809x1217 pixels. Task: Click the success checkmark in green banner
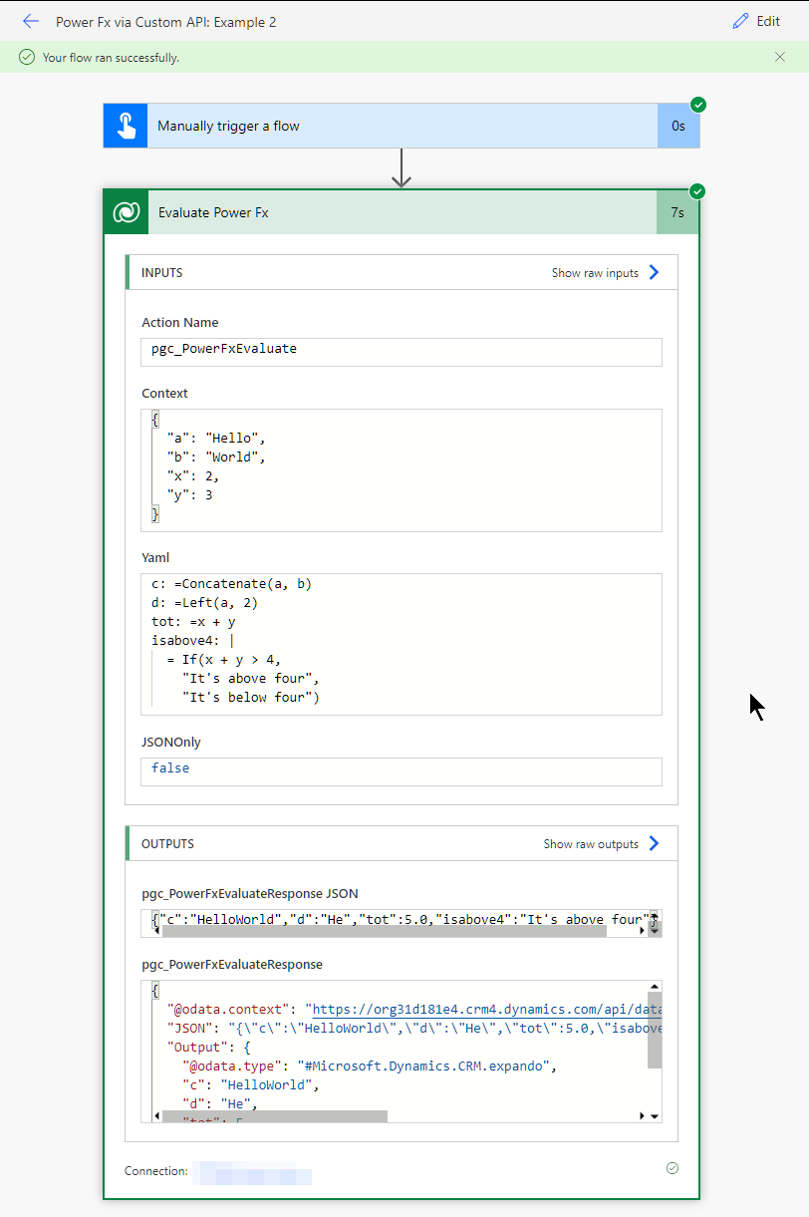point(26,58)
